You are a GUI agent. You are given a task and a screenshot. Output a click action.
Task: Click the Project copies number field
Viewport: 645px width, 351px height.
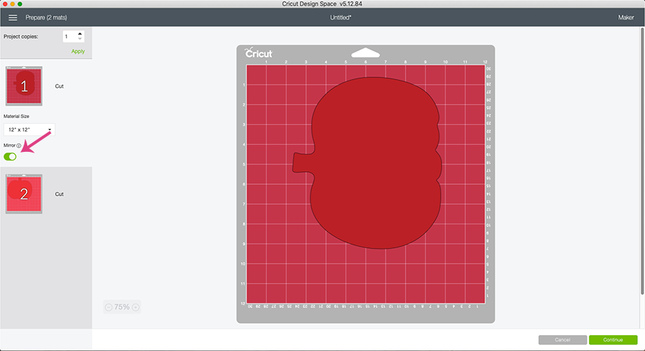click(x=69, y=36)
